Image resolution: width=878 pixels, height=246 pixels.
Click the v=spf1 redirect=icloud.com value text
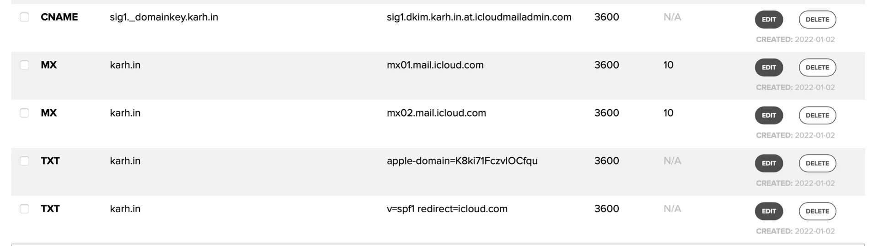click(x=447, y=209)
